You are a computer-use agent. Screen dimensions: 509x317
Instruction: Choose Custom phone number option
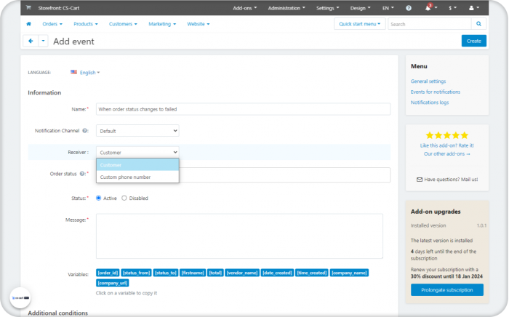coord(137,177)
